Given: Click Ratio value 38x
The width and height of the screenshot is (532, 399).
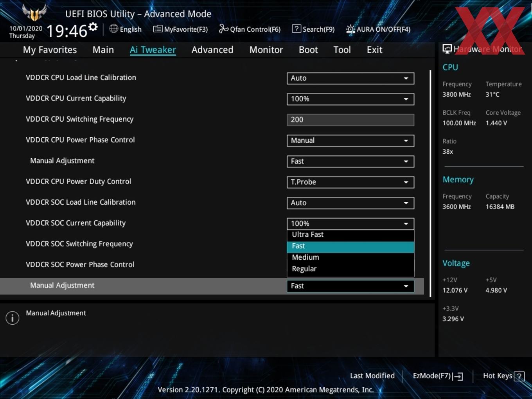Looking at the screenshot, I should pos(448,151).
